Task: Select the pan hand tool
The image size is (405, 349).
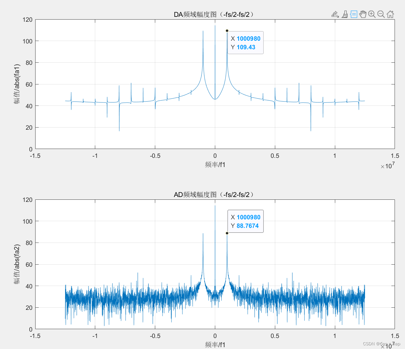Action: (363, 14)
